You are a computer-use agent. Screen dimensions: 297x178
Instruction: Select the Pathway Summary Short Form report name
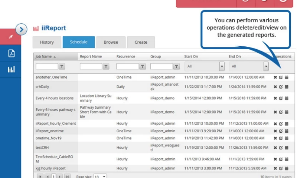[95, 112]
